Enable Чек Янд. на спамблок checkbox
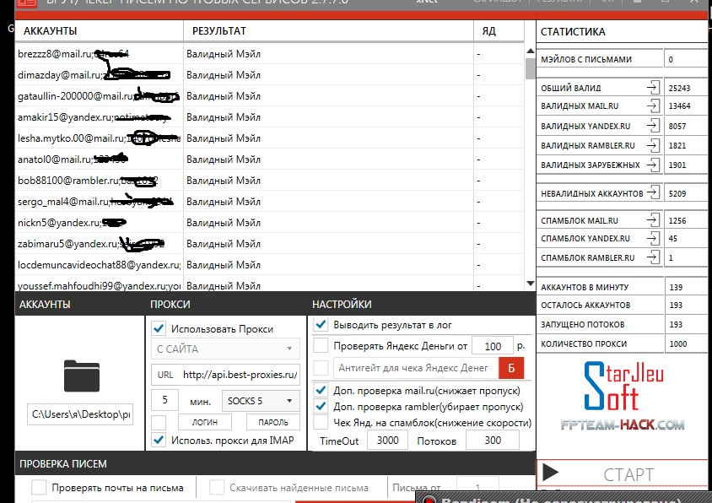 tap(321, 422)
